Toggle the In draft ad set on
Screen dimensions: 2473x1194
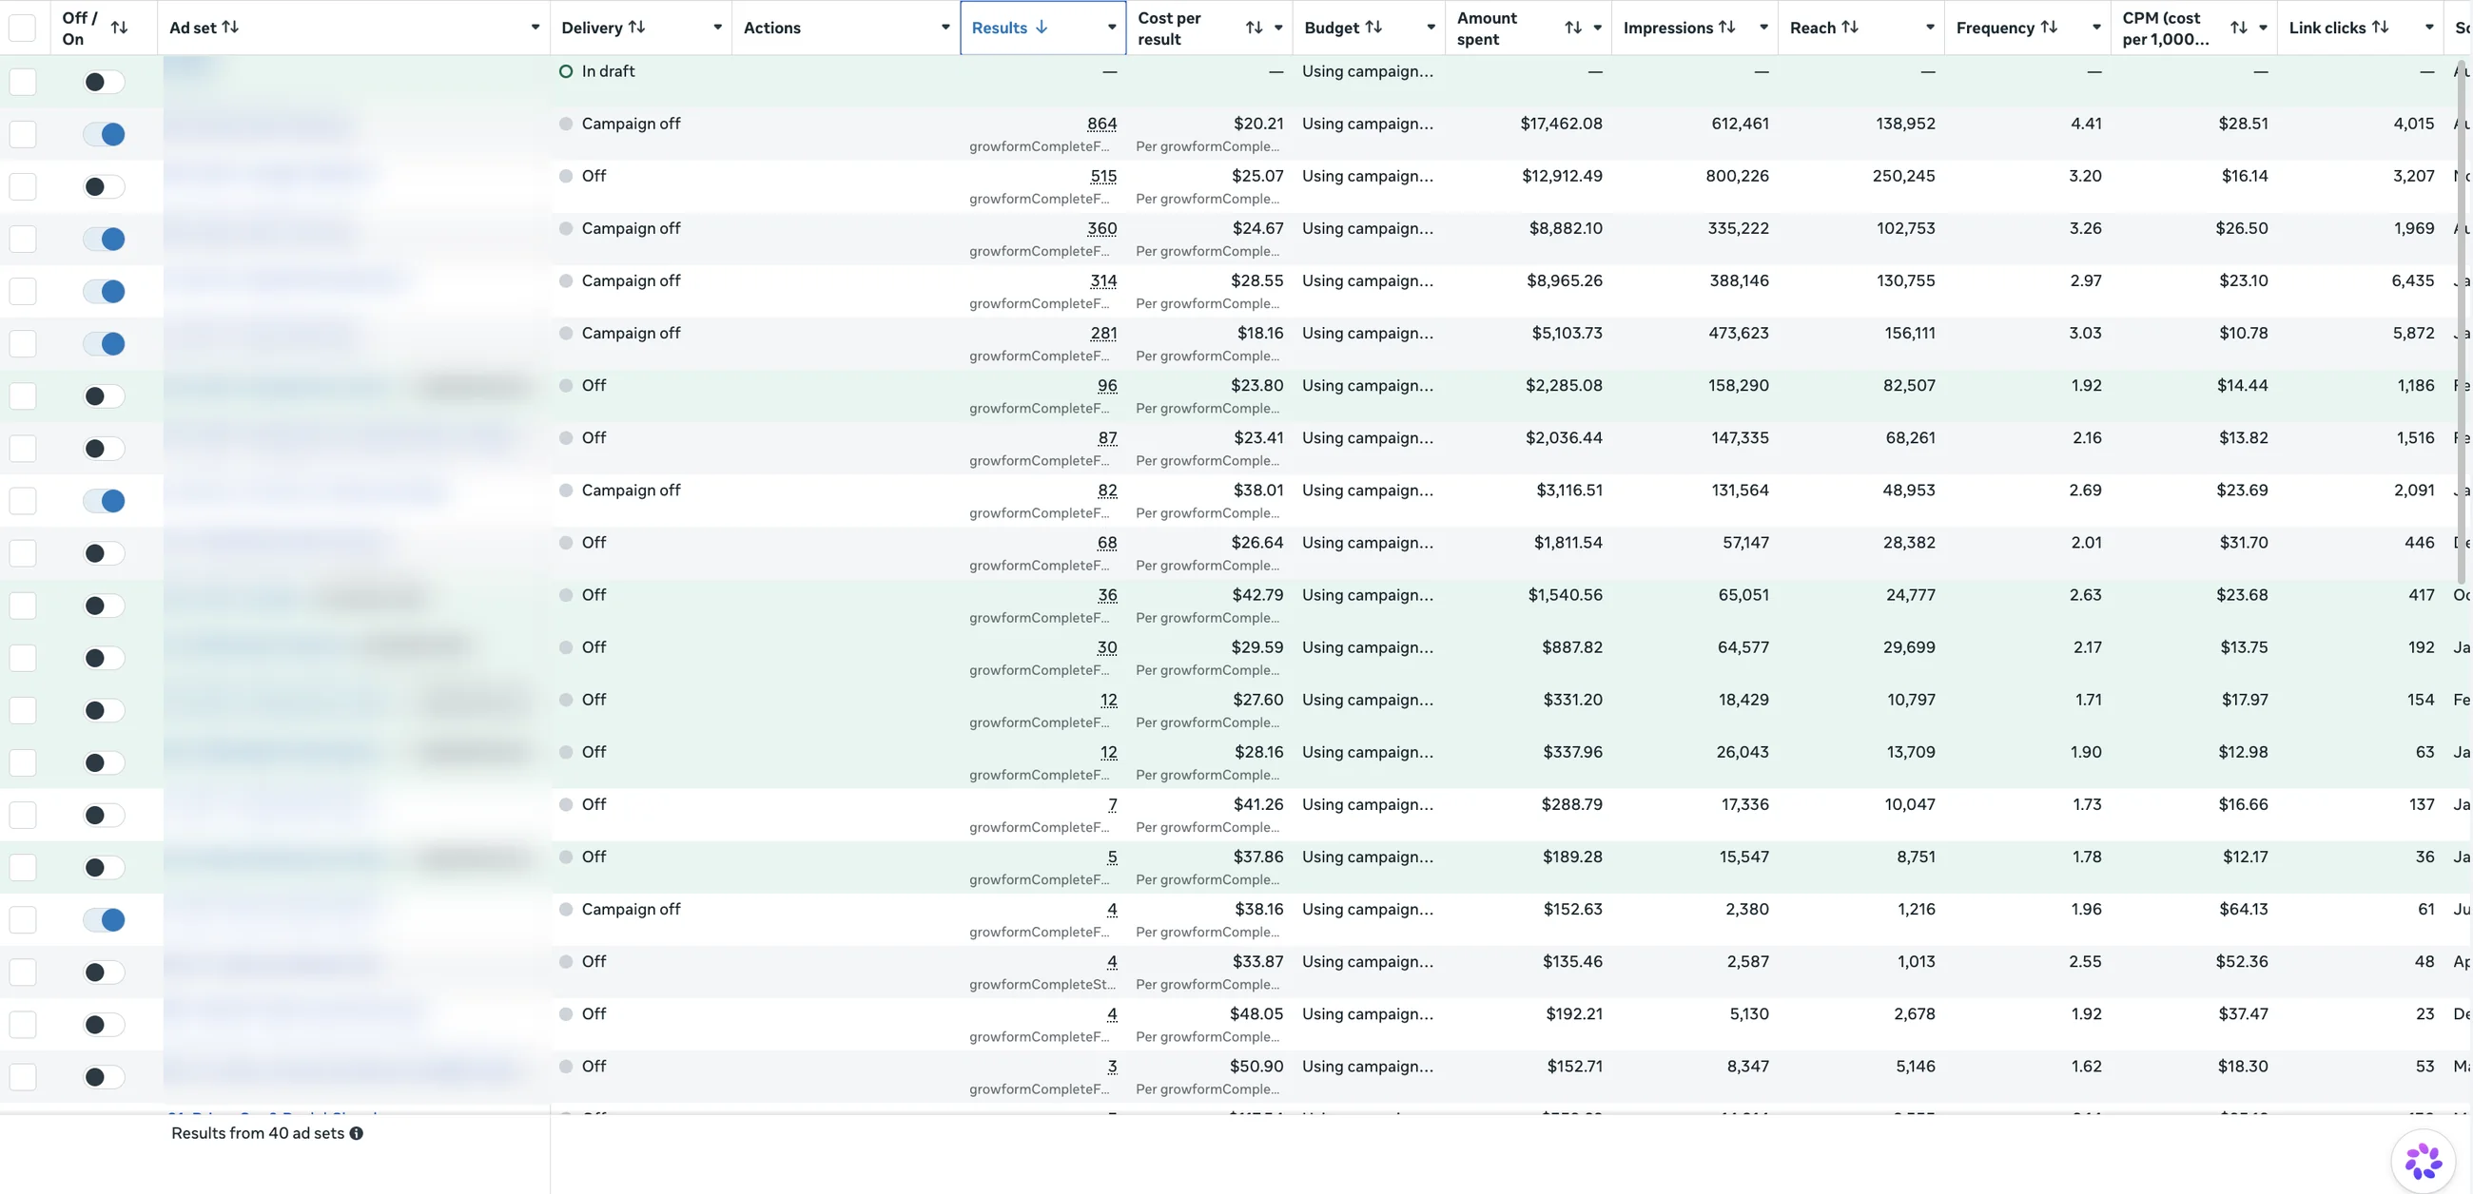tap(104, 82)
